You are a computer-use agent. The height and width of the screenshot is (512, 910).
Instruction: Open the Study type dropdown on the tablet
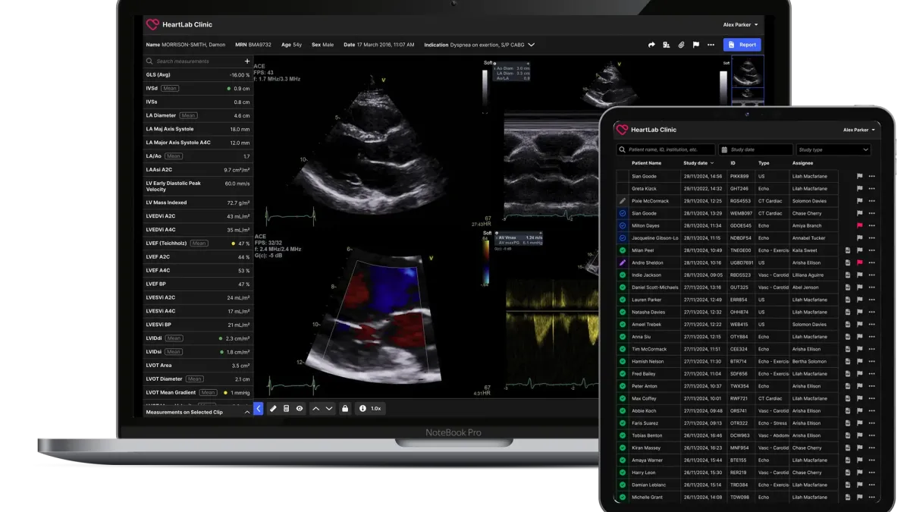(833, 150)
